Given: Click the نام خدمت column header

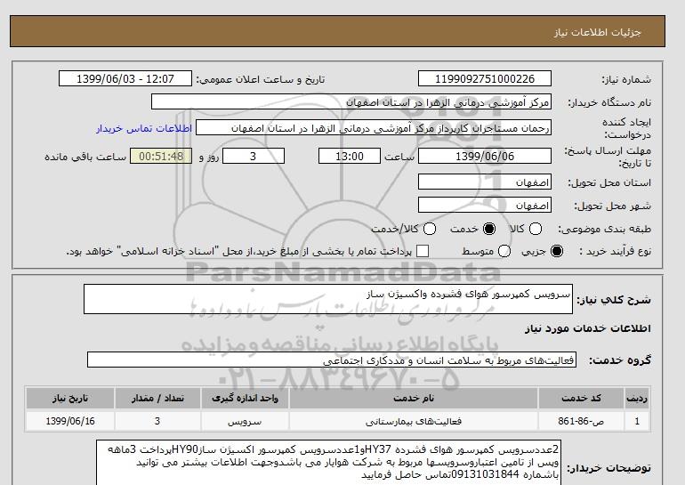Looking at the screenshot, I should click(x=414, y=398).
